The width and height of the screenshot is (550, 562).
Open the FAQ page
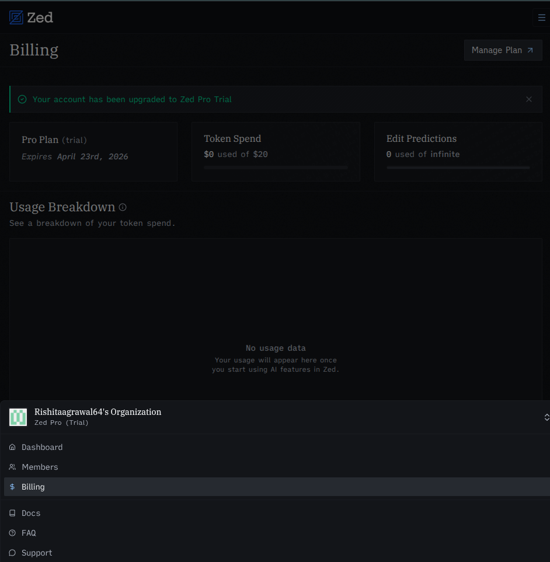coord(275,533)
